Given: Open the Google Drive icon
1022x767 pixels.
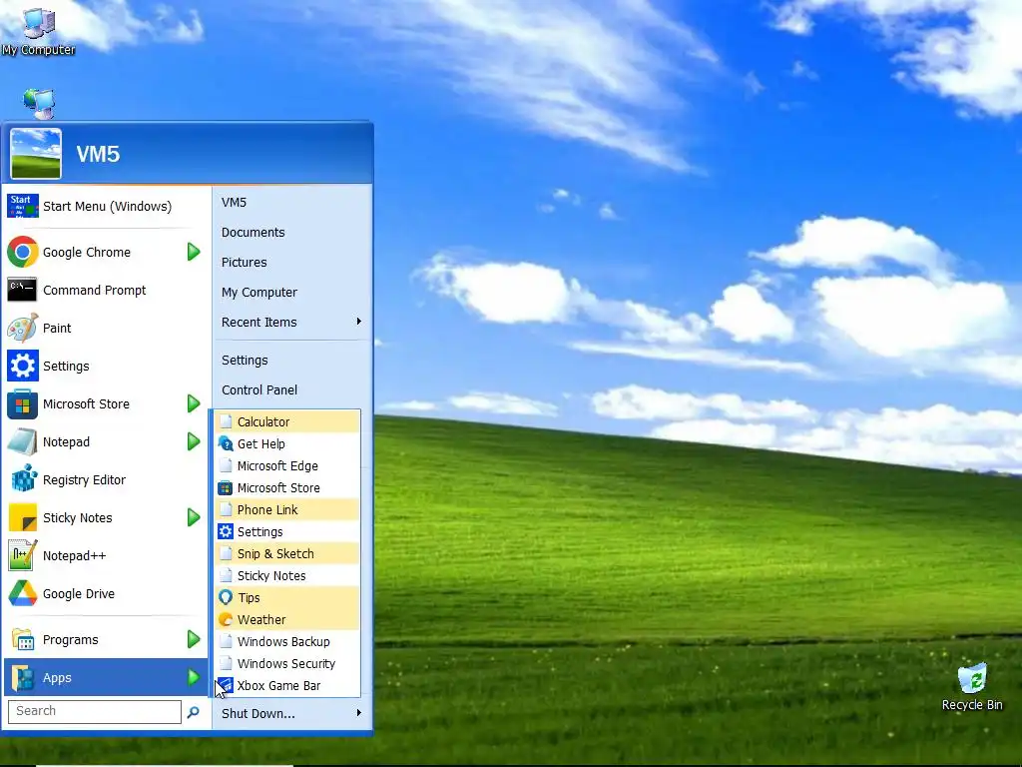Looking at the screenshot, I should [23, 593].
